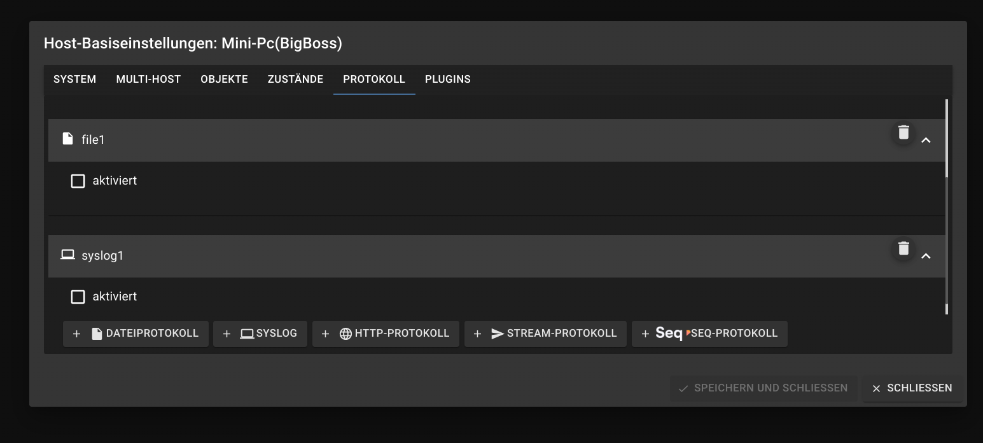Switch to the SYSTEM tab
This screenshot has height=443, width=983.
[x=74, y=79]
